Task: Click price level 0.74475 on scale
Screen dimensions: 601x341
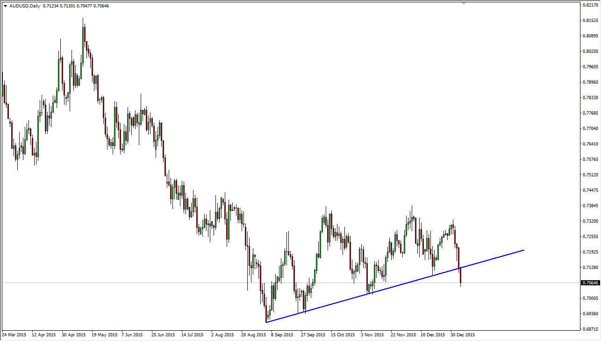Action: 591,190
